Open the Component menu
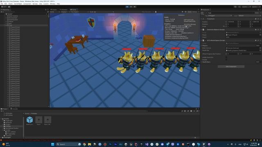The image size is (262, 147). [27, 4]
